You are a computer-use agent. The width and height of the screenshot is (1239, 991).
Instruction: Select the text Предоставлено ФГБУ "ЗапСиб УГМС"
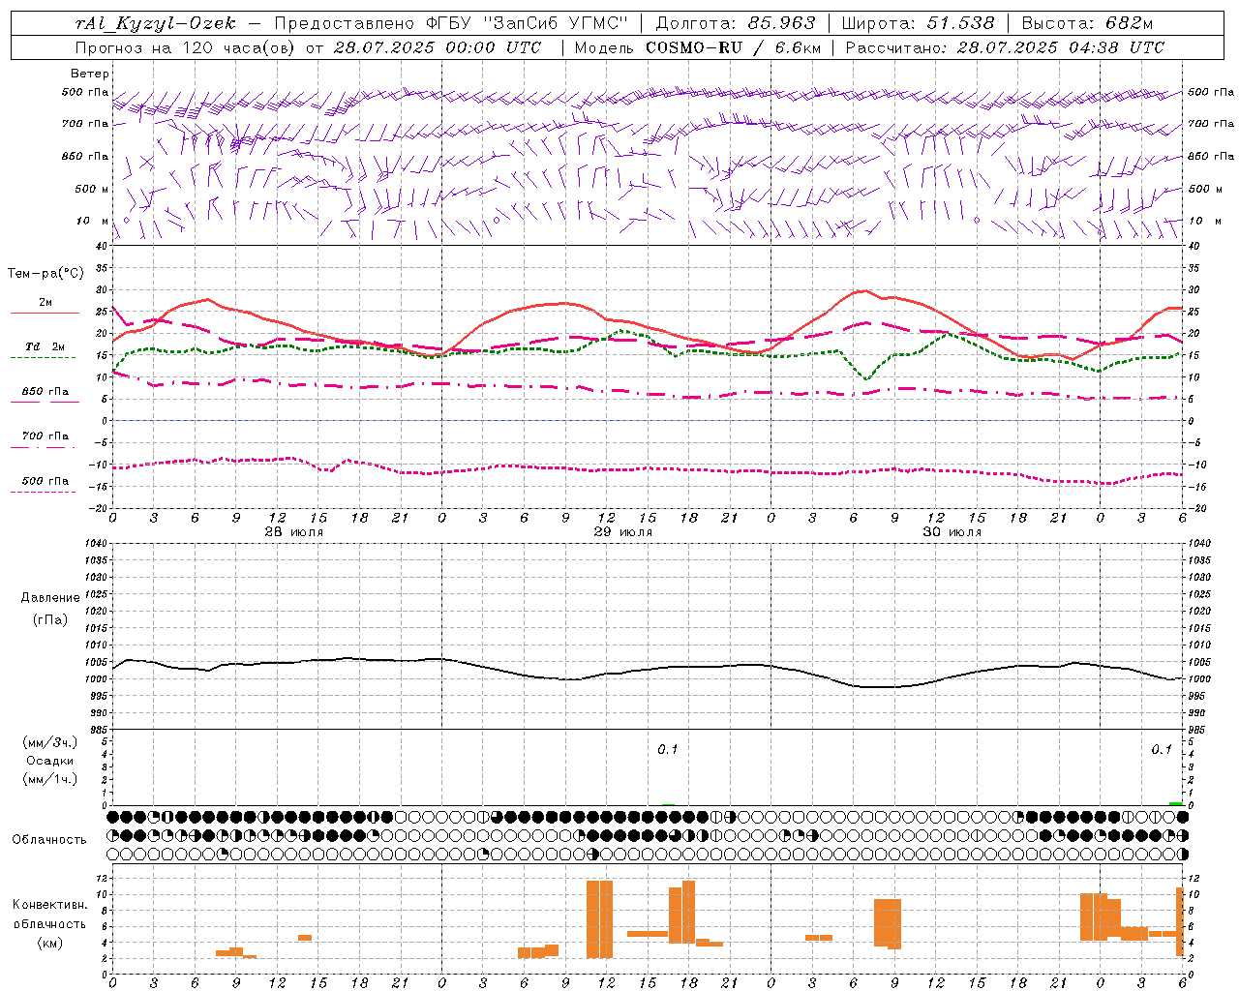pyautogui.click(x=453, y=23)
